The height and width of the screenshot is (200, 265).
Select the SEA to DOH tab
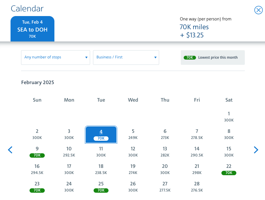[x=32, y=29]
